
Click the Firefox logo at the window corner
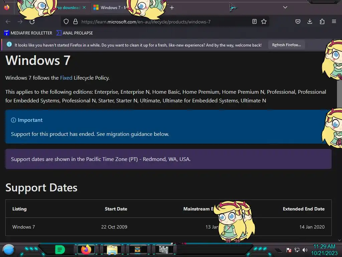[7, 7]
